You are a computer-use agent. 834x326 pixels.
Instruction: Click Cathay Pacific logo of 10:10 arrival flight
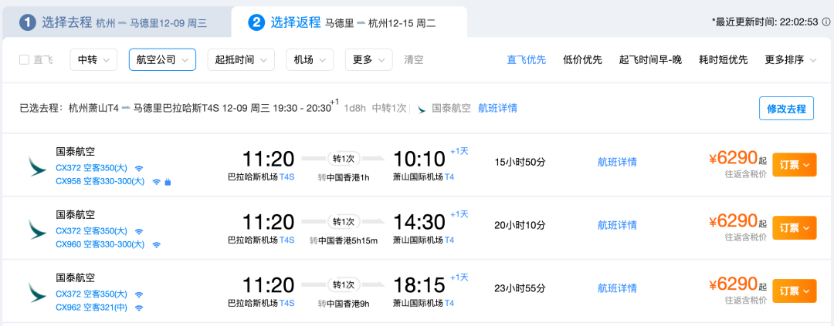click(37, 166)
